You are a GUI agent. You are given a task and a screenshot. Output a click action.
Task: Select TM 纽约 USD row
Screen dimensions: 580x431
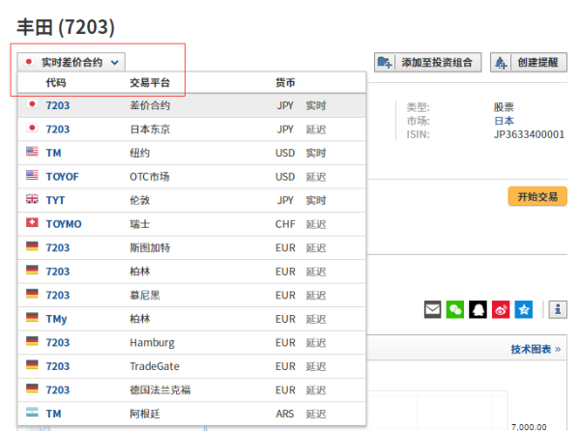click(x=191, y=153)
